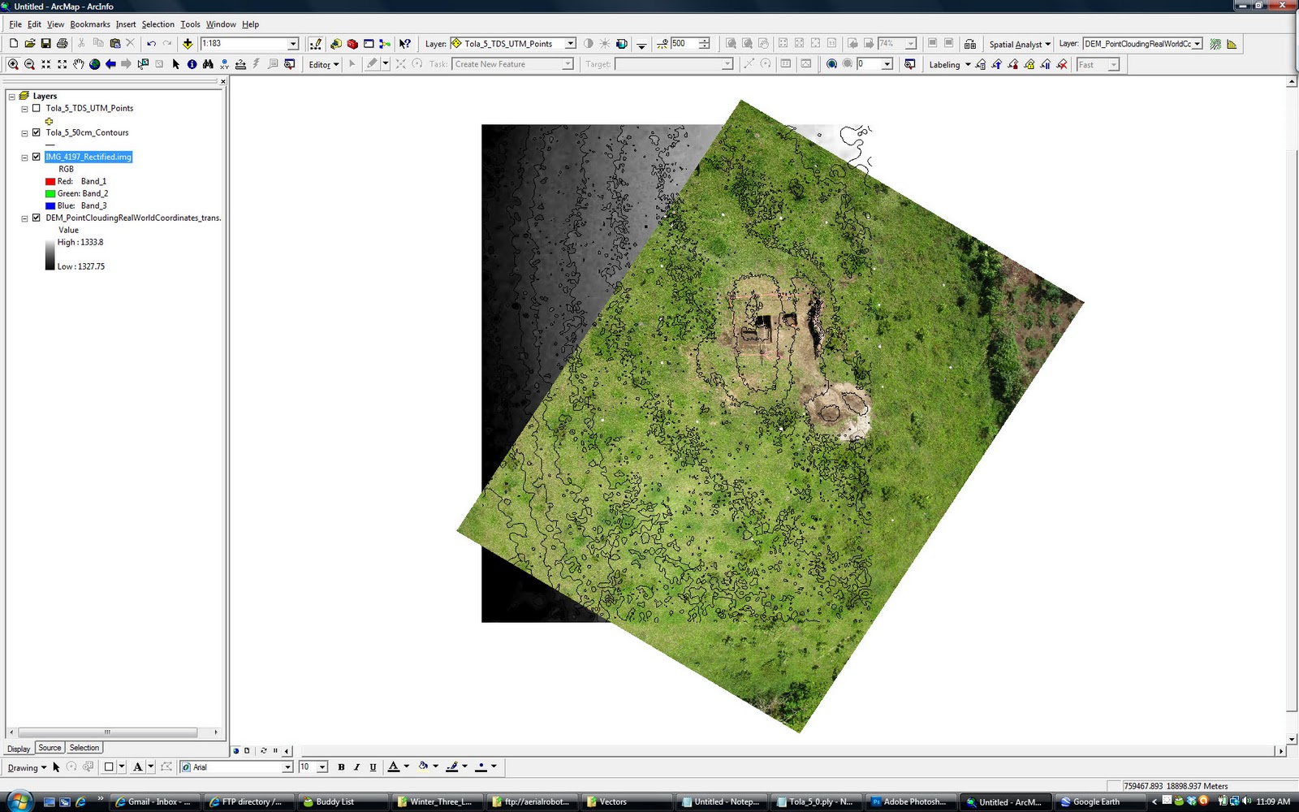The height and width of the screenshot is (812, 1299).
Task: Collapse the DEM_PointCloudingRealWorldCoordinates layer entry
Action: (x=24, y=218)
